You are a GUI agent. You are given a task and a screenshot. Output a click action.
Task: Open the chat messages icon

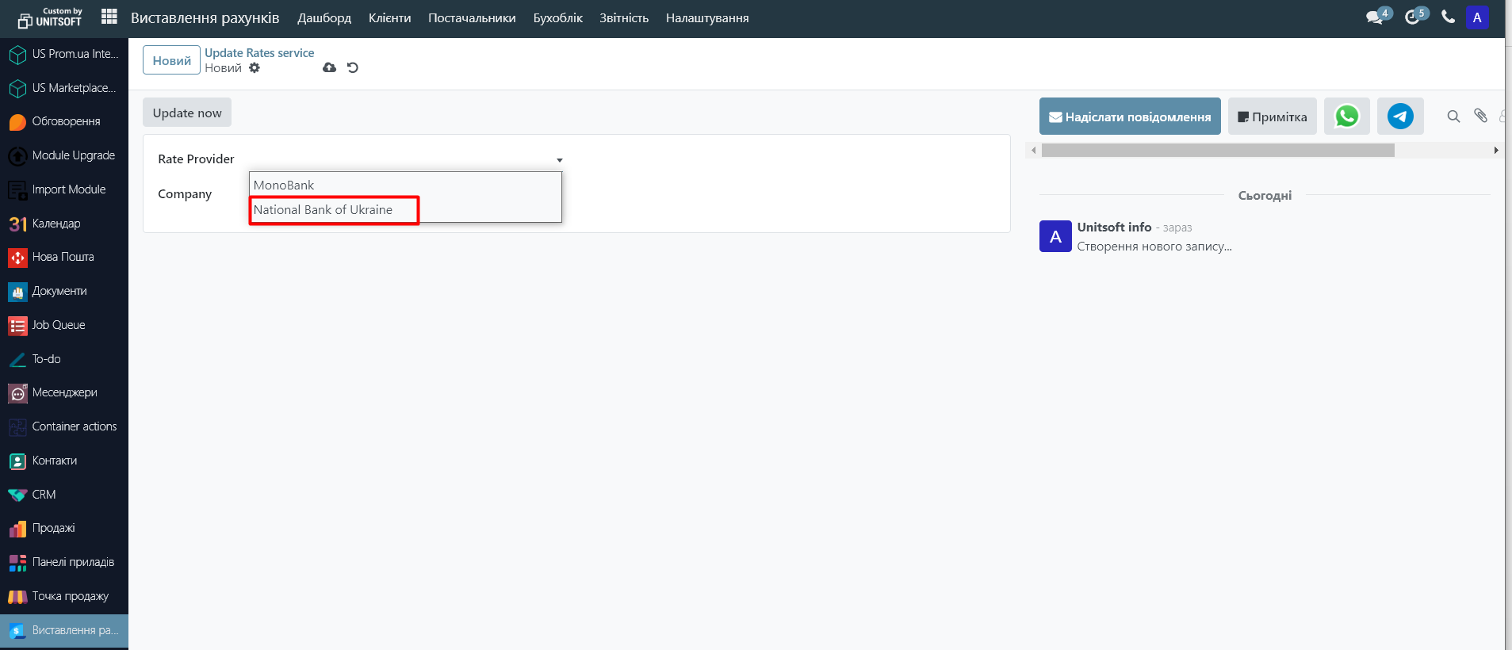click(1375, 17)
